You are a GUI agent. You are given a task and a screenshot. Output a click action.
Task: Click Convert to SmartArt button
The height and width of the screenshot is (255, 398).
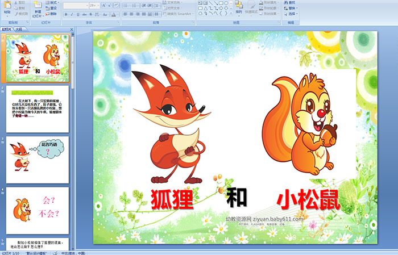(178, 14)
